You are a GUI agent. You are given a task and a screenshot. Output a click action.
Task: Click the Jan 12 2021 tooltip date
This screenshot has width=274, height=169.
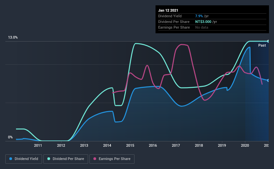tap(168, 10)
